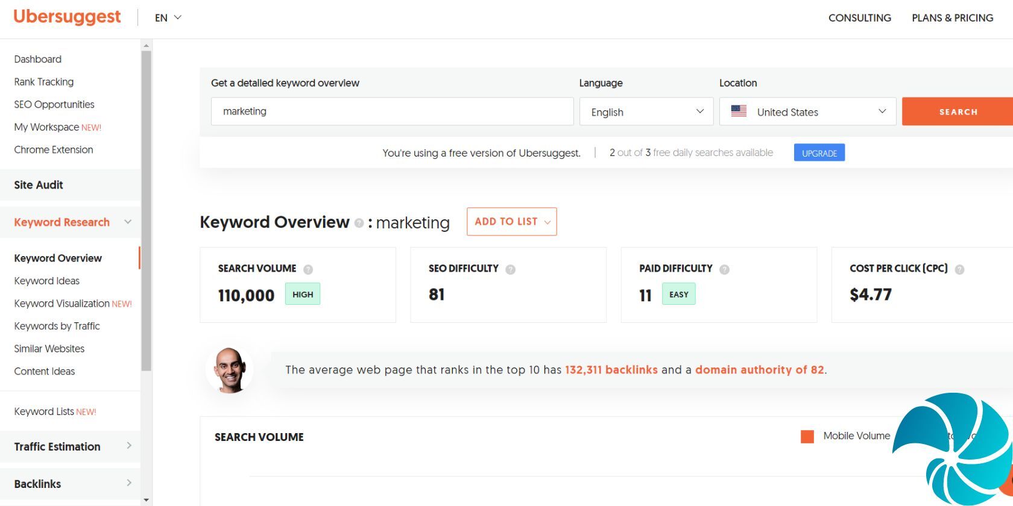Viewport: 1013px width, 506px height.
Task: Click help icon next to Cost Per Click
Action: 959,269
